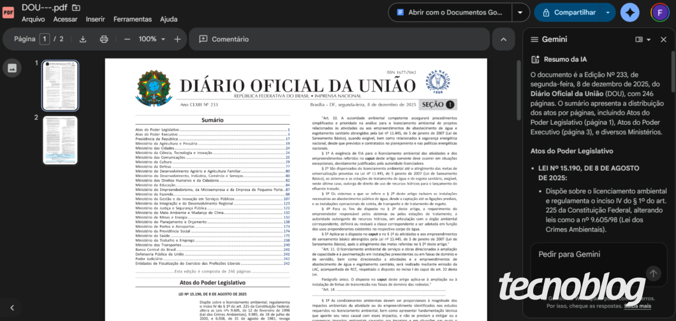Open the Ajuda menu

[x=168, y=19]
